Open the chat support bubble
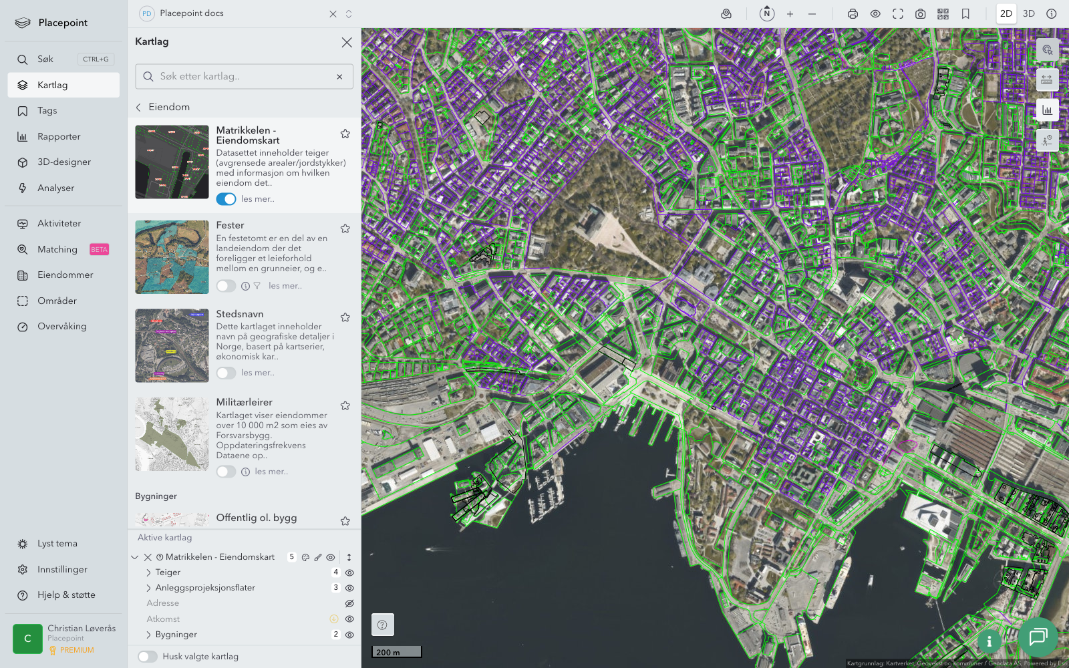Screen dimensions: 1069x668 [x=1038, y=637]
